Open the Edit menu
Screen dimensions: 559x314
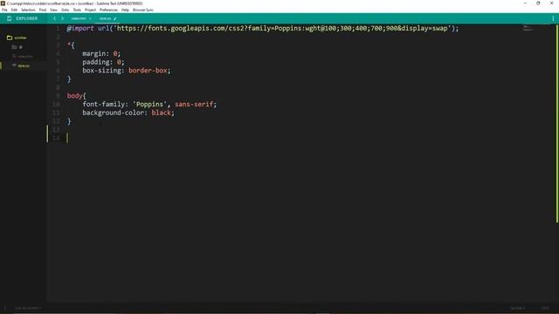[14, 10]
